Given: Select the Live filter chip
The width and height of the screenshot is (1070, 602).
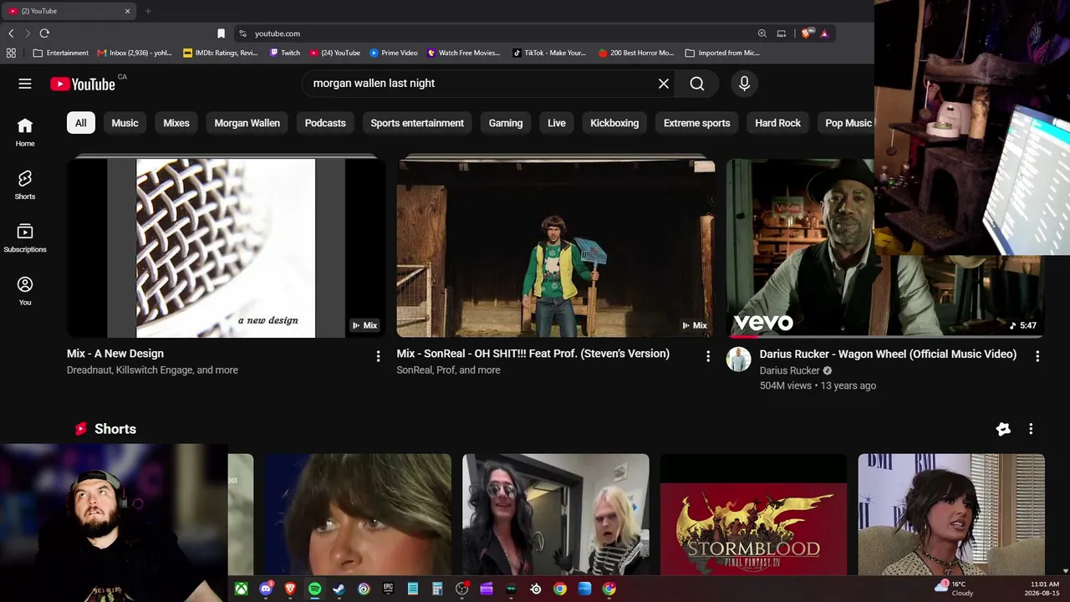Looking at the screenshot, I should click(x=557, y=123).
